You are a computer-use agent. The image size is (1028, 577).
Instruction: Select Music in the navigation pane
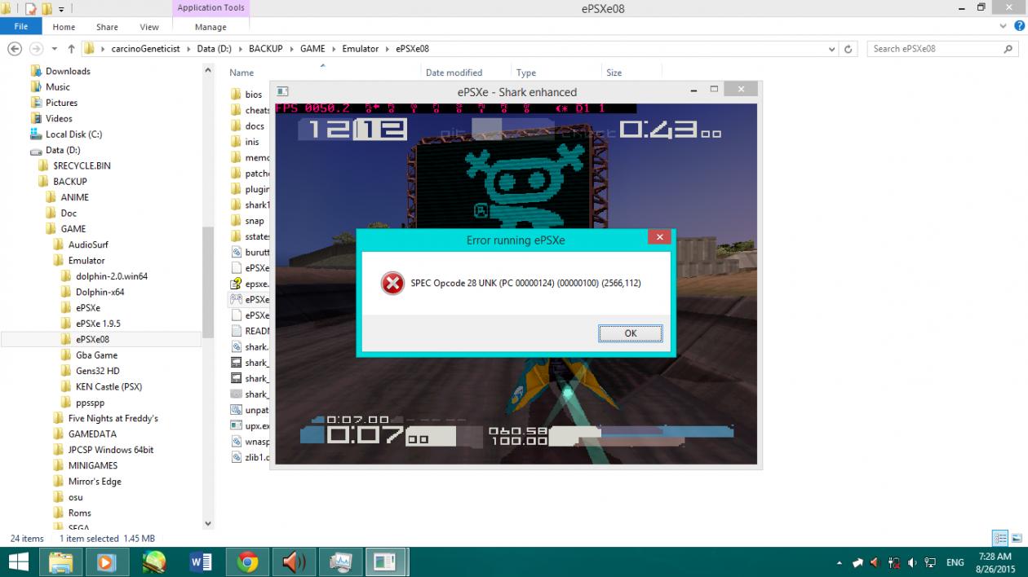(57, 87)
